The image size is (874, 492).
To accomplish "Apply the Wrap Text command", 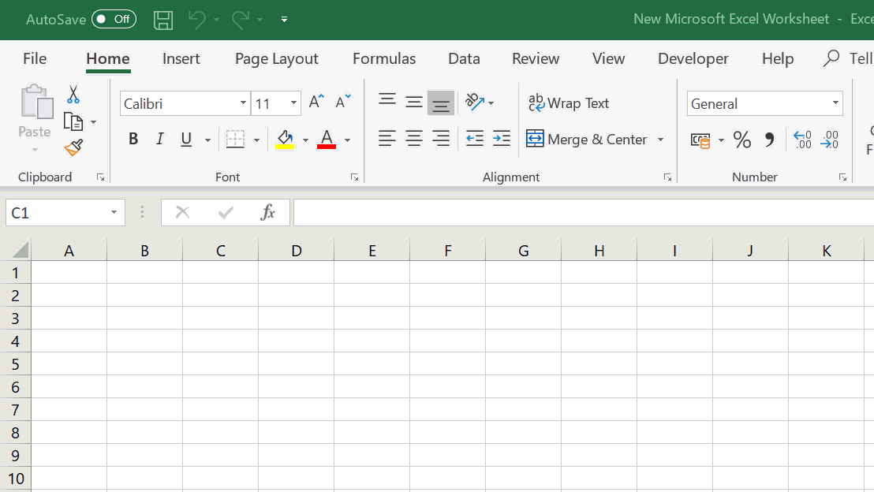I will tap(569, 102).
